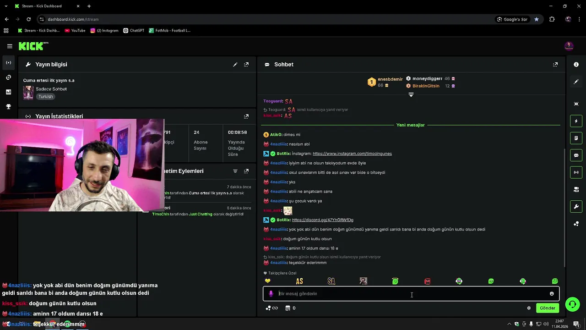Send the red angry face emote
This screenshot has height=330, width=586.
point(427,281)
